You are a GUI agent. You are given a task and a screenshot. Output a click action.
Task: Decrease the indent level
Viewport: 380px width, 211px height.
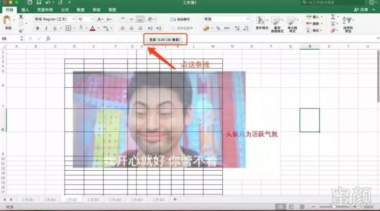150,28
